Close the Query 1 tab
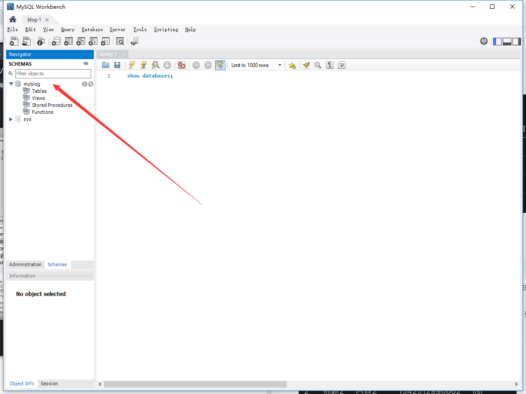The height and width of the screenshot is (394, 526). pos(124,54)
